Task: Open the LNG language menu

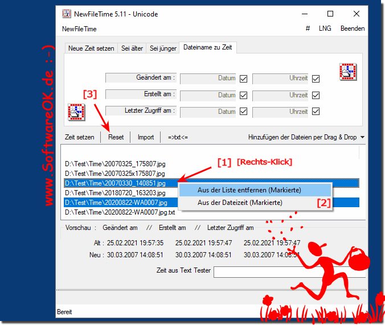Action: (x=325, y=28)
